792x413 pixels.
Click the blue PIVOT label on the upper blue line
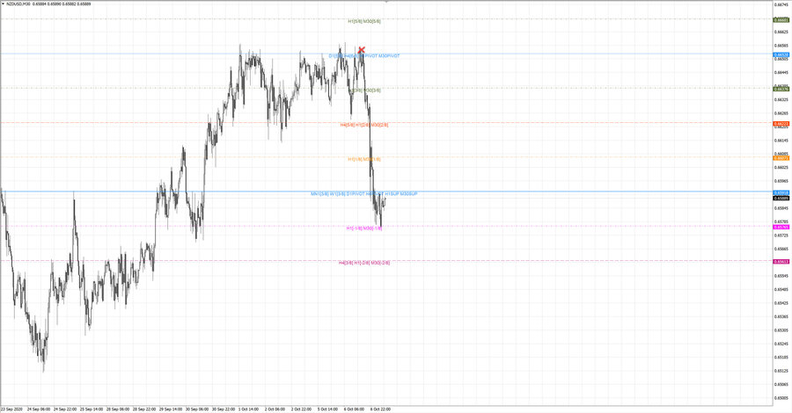coord(364,56)
